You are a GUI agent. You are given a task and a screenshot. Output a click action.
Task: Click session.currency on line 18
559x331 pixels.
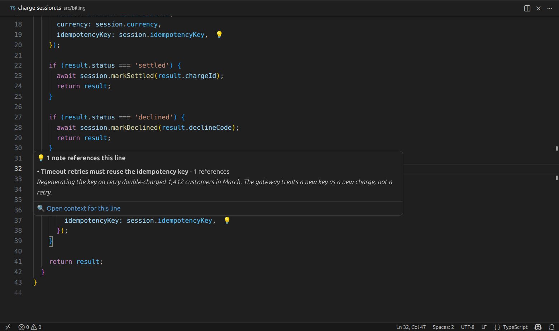click(126, 24)
